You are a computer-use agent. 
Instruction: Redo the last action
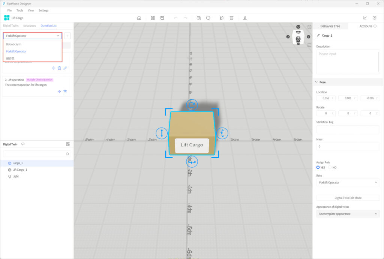click(x=185, y=18)
